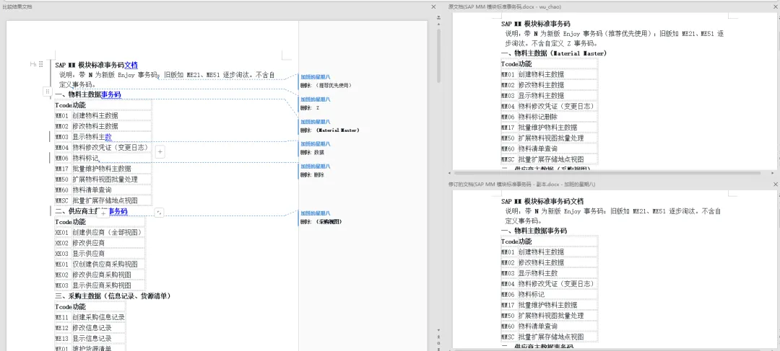Viewport: 780px width, 351px height.
Task: Click MK03 显示供应商采购视图 row
Action: [100, 285]
